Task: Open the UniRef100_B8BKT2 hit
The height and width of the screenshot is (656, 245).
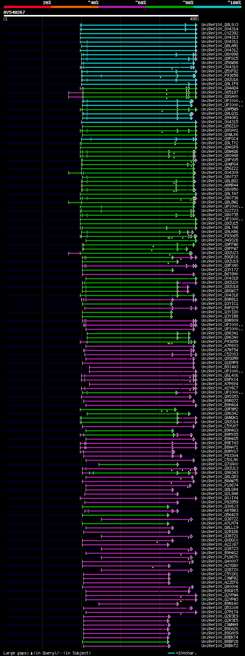Action: coord(220,646)
